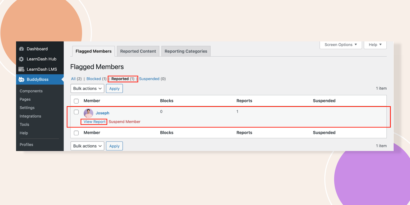
Task: Switch to the Reported Content tab
Action: pyautogui.click(x=138, y=51)
